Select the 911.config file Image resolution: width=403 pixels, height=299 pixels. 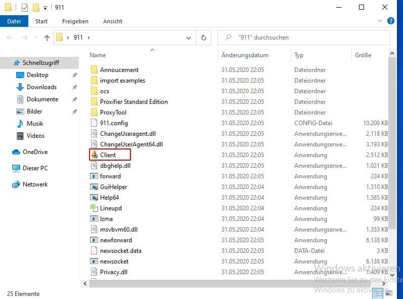coord(114,123)
